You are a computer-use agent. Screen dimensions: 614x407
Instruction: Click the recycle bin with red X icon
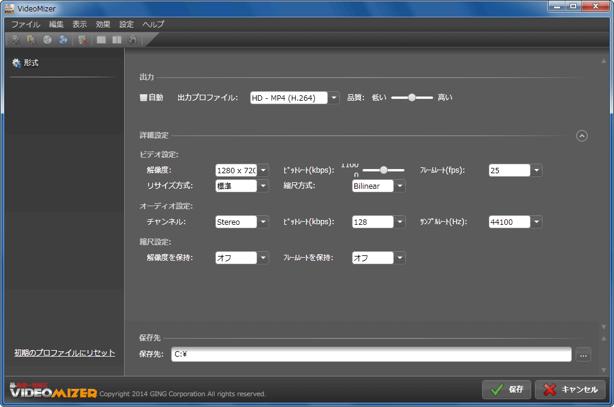pos(82,40)
